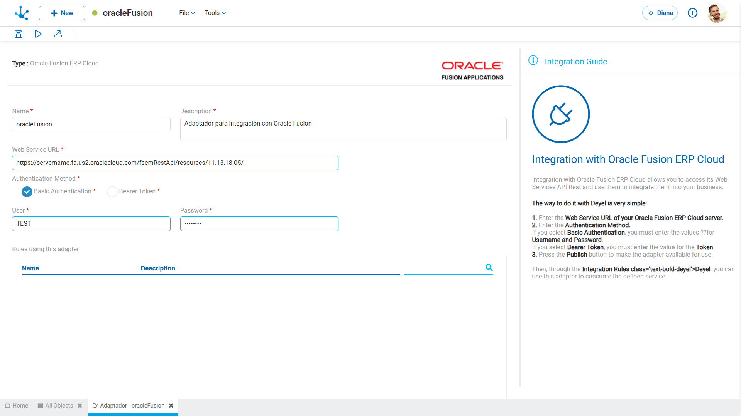Sort rules by Name column header

click(x=30, y=268)
